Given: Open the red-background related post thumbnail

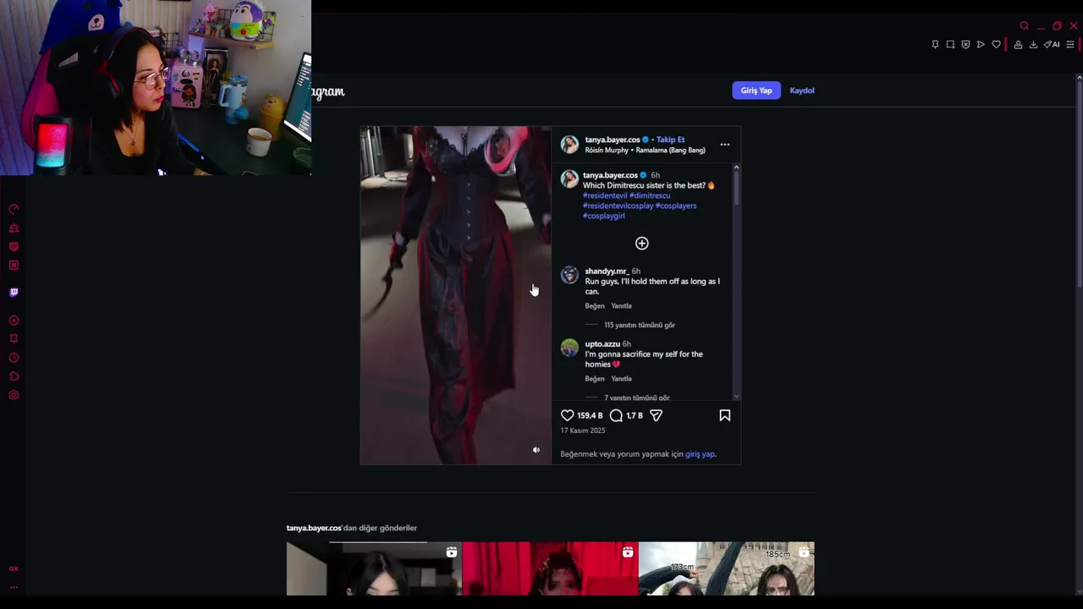Looking at the screenshot, I should 550,568.
